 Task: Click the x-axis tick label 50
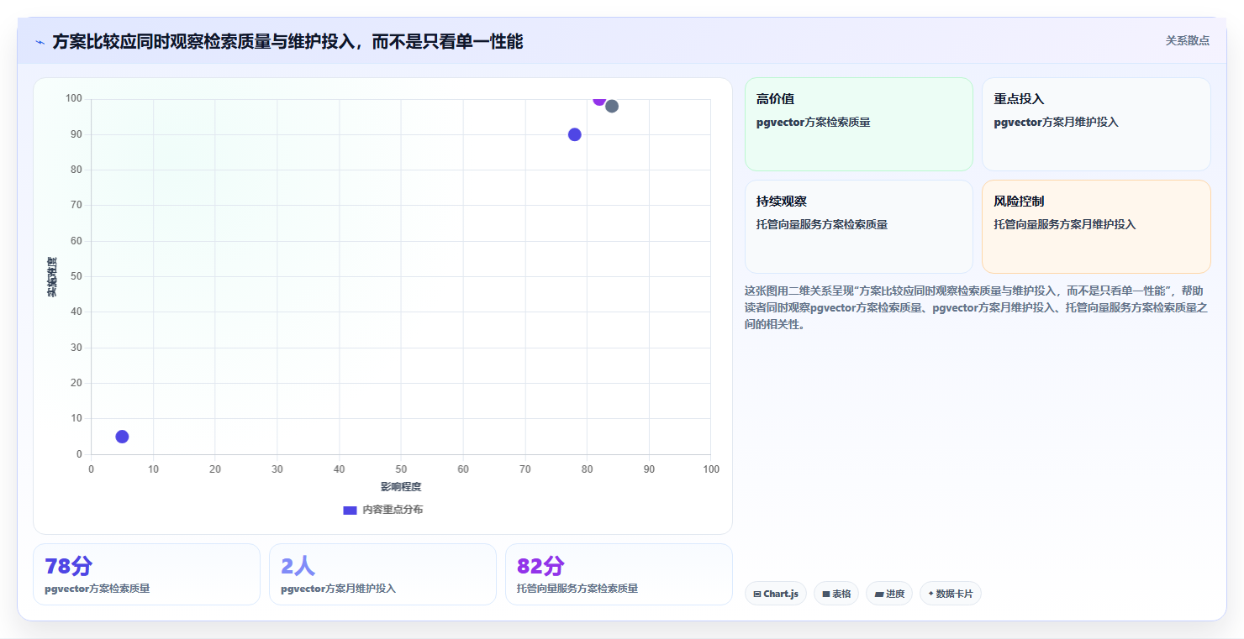coord(401,469)
